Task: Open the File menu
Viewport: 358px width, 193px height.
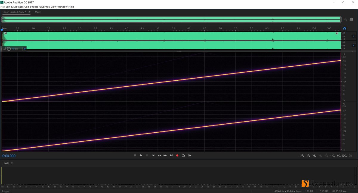Action: 2,7
